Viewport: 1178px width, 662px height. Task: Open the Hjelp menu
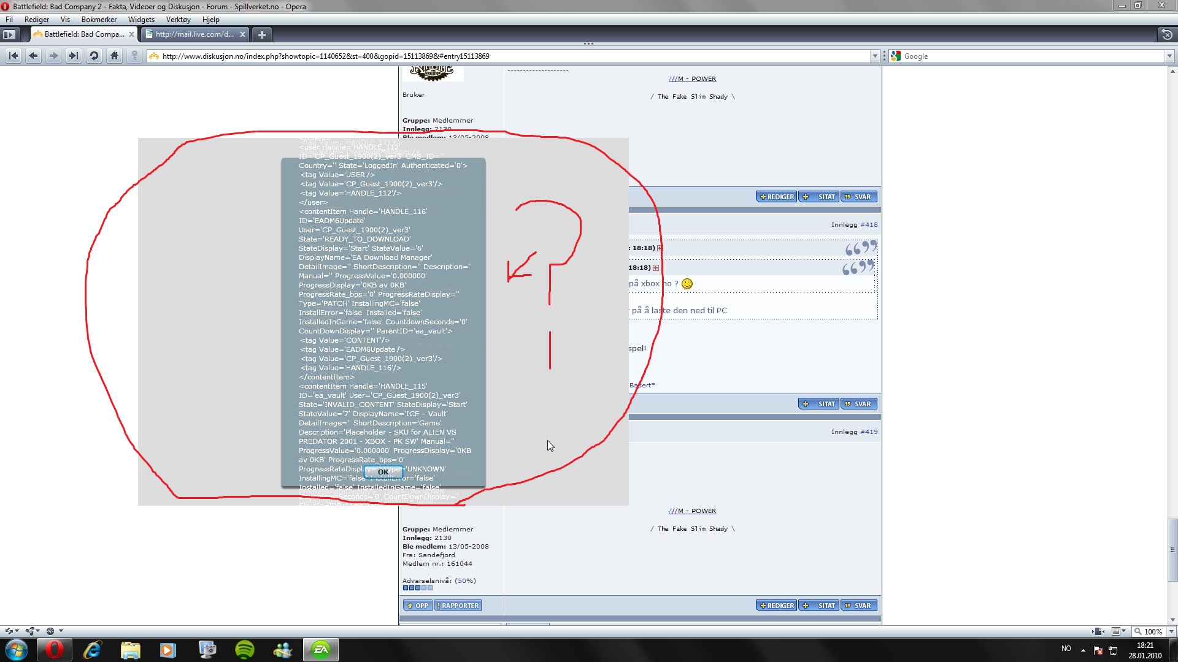211,20
